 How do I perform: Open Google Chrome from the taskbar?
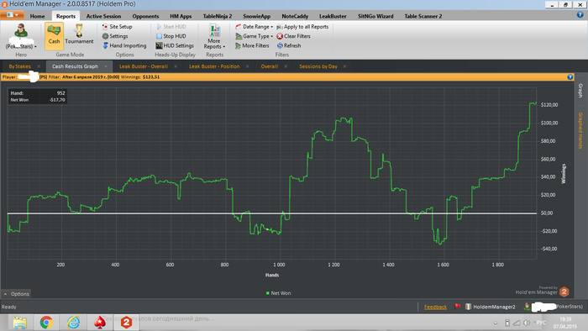[46, 323]
